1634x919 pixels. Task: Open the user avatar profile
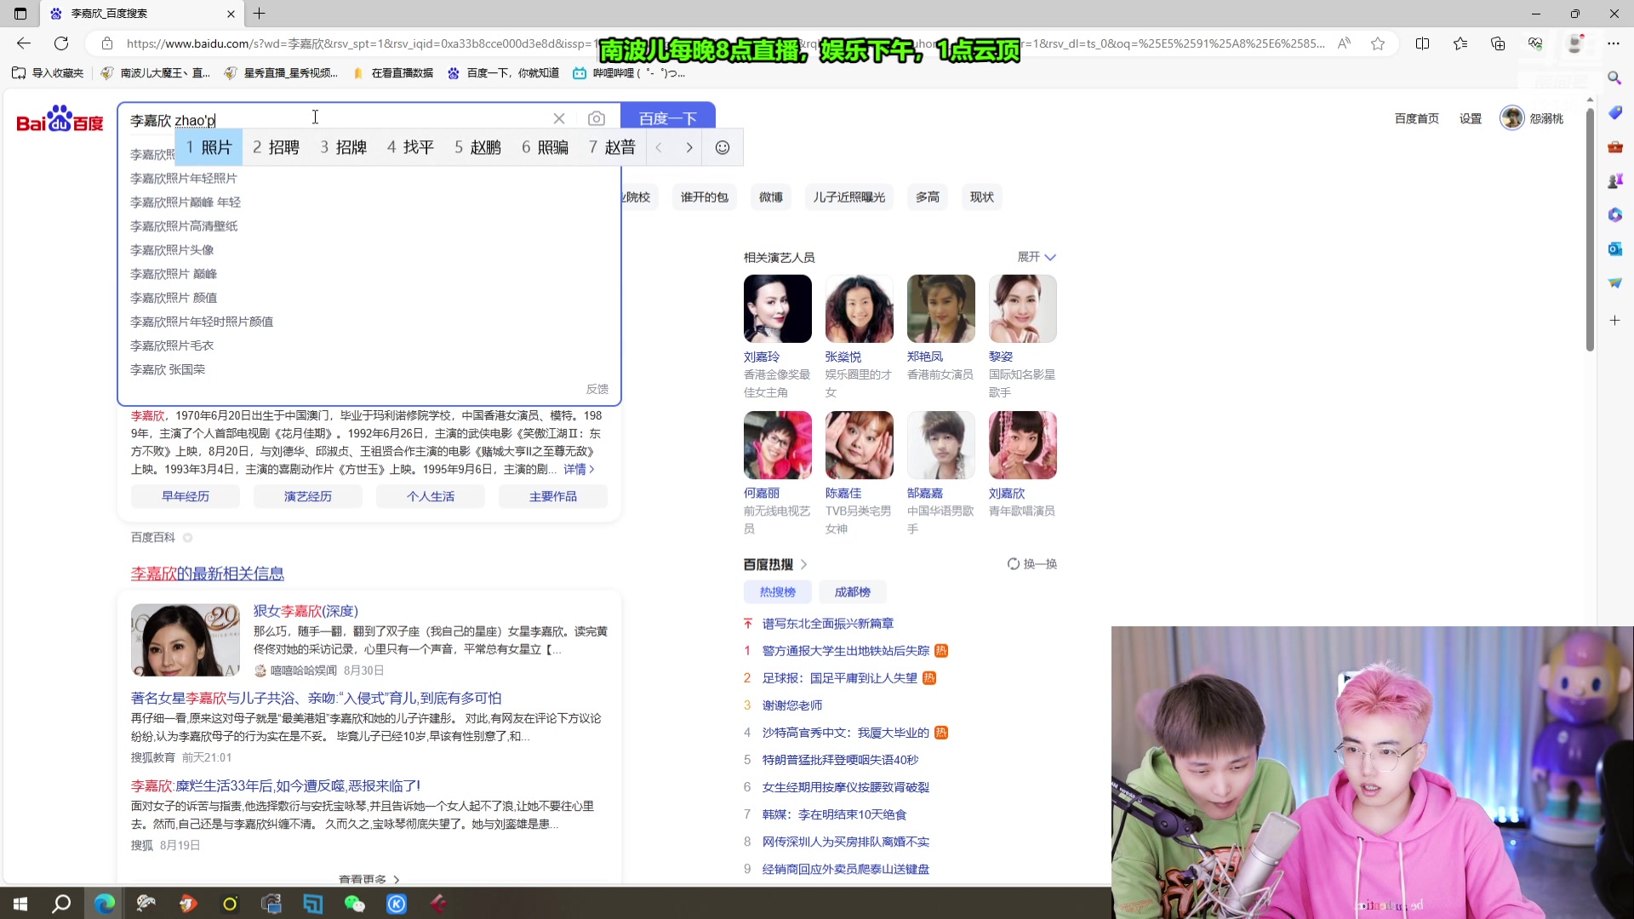(x=1511, y=118)
